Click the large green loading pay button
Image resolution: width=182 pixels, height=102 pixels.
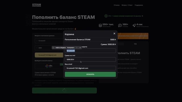coord(65,90)
